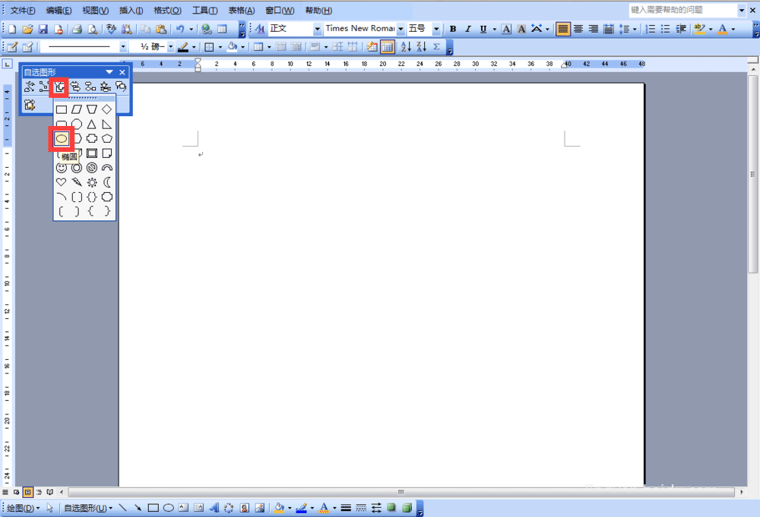Open the 绘图(D) drawing menu
This screenshot has height=517, width=760.
(x=23, y=508)
